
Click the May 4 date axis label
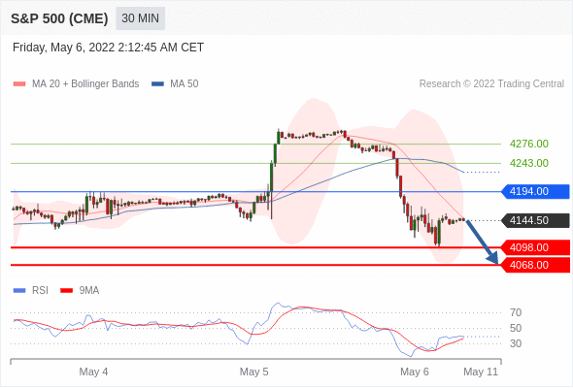[x=93, y=372]
